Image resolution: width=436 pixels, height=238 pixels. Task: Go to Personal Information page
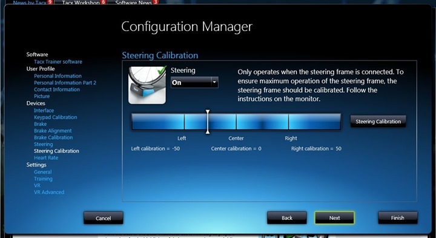pyautogui.click(x=58, y=76)
